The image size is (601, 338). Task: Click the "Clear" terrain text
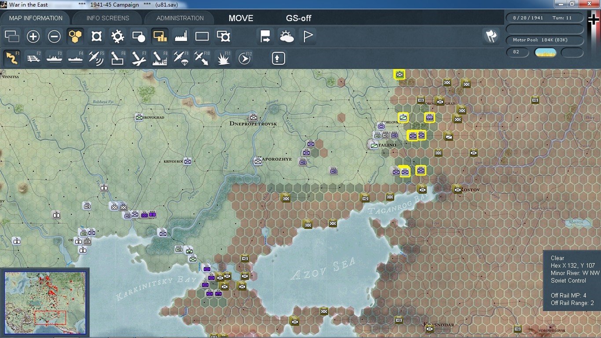[557, 258]
